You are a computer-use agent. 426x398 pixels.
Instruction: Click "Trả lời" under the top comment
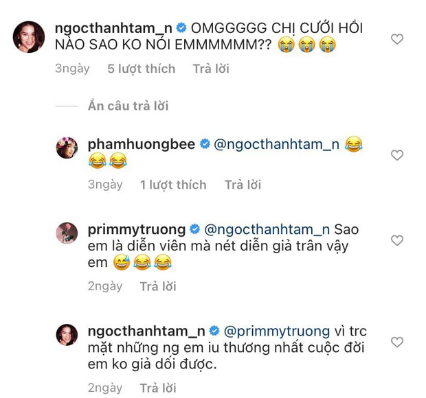pos(211,69)
